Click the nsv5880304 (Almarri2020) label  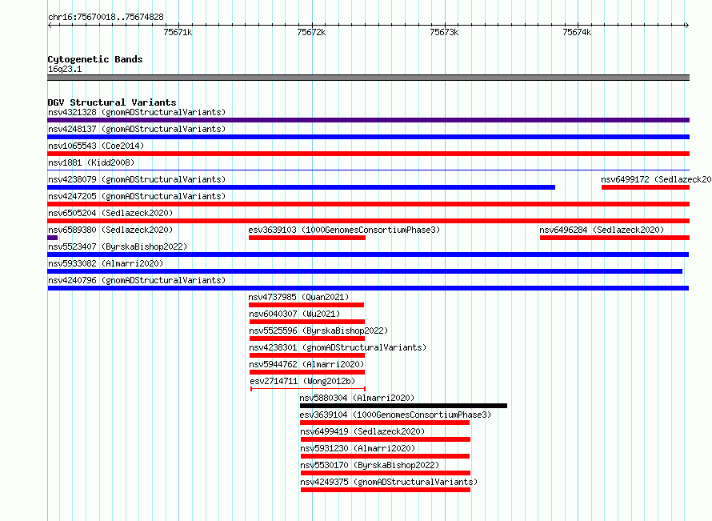pyautogui.click(x=357, y=398)
